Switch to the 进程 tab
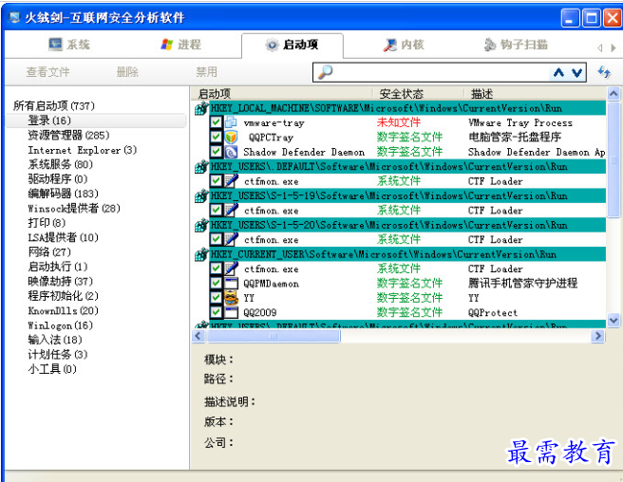 point(181,45)
